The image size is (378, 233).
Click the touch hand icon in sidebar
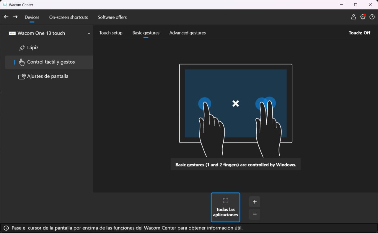coord(22,62)
